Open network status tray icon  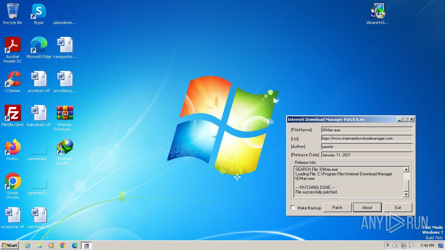404,245
